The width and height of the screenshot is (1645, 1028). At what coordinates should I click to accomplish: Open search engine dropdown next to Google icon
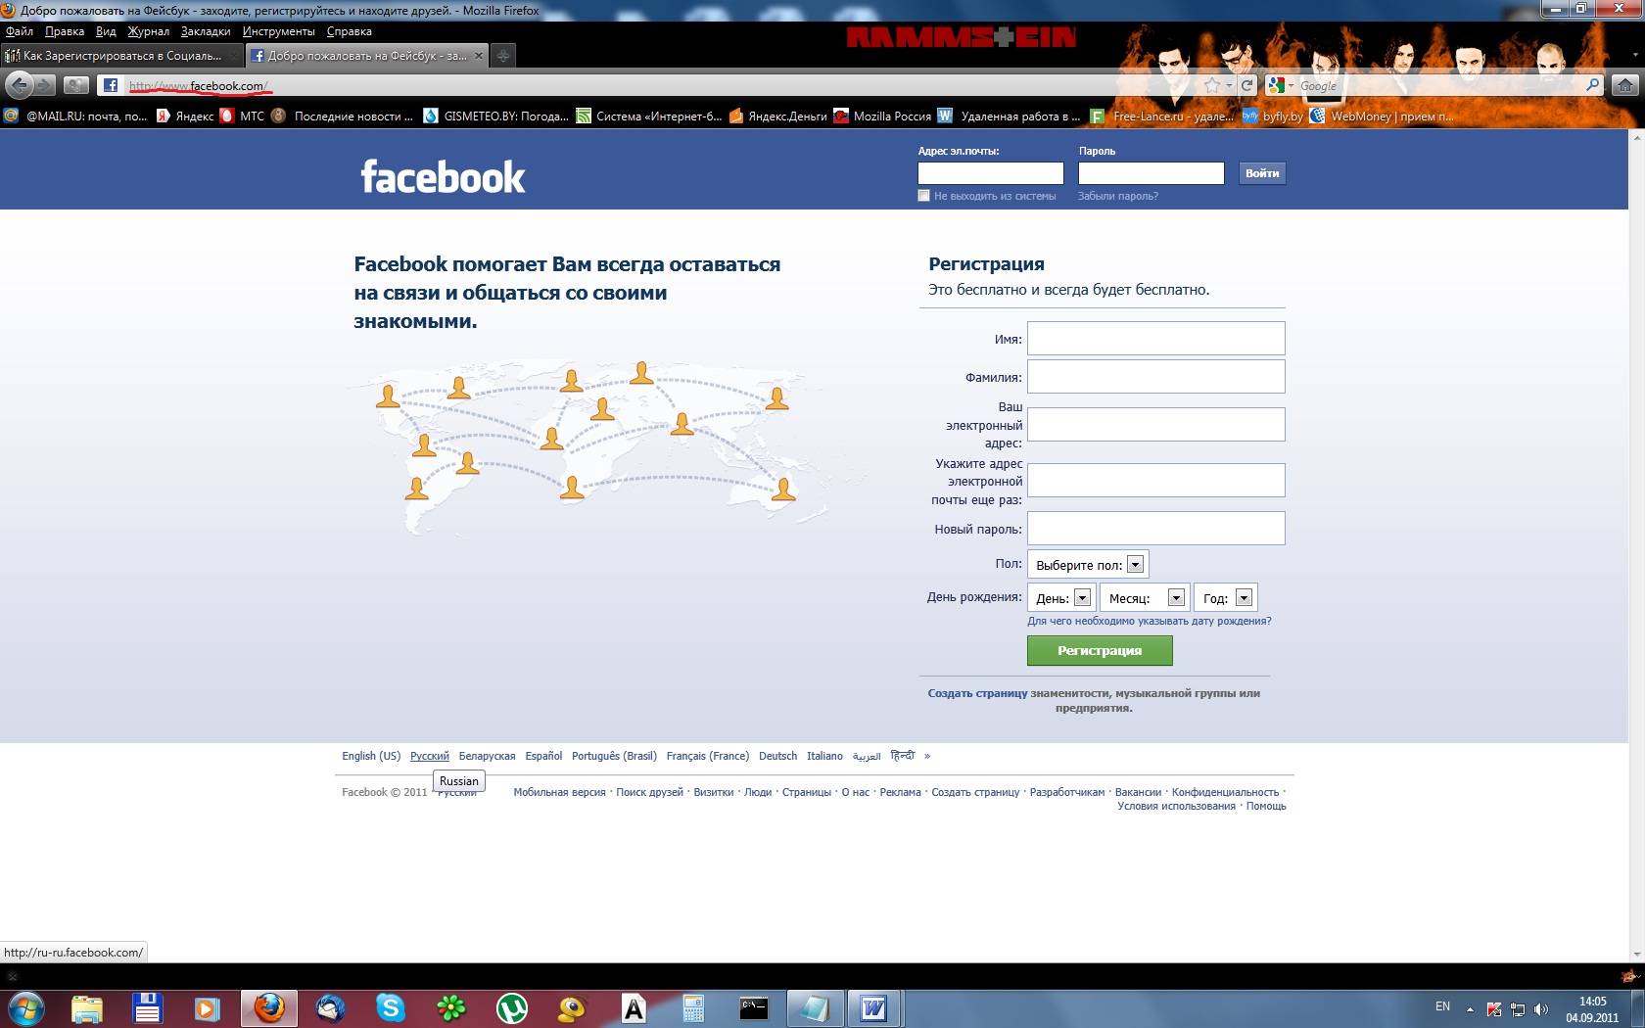coord(1291,86)
